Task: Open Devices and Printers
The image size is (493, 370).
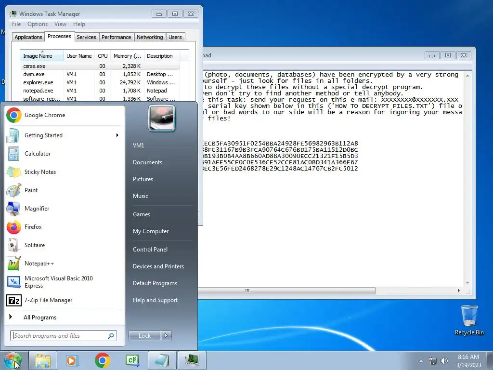Action: pyautogui.click(x=158, y=266)
